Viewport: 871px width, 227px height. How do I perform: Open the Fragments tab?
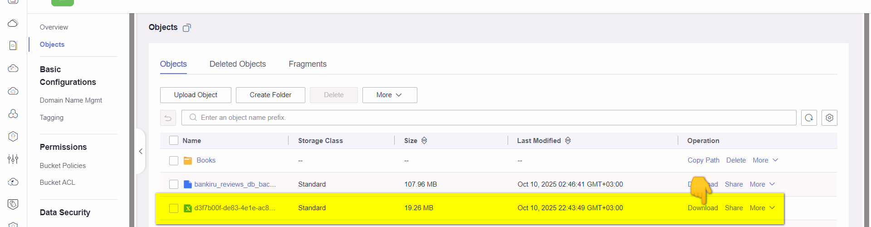pyautogui.click(x=308, y=64)
